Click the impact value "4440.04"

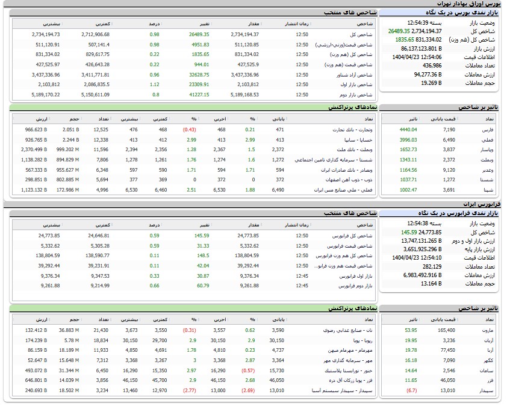pos(408,130)
